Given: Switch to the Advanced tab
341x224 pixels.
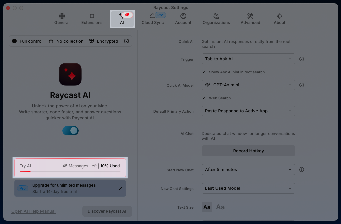Looking at the screenshot, I should (250, 19).
